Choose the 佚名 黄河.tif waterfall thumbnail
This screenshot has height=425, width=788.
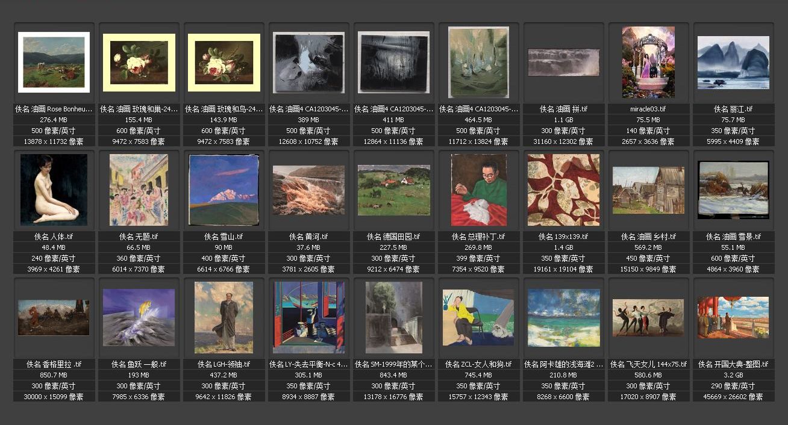click(x=308, y=190)
